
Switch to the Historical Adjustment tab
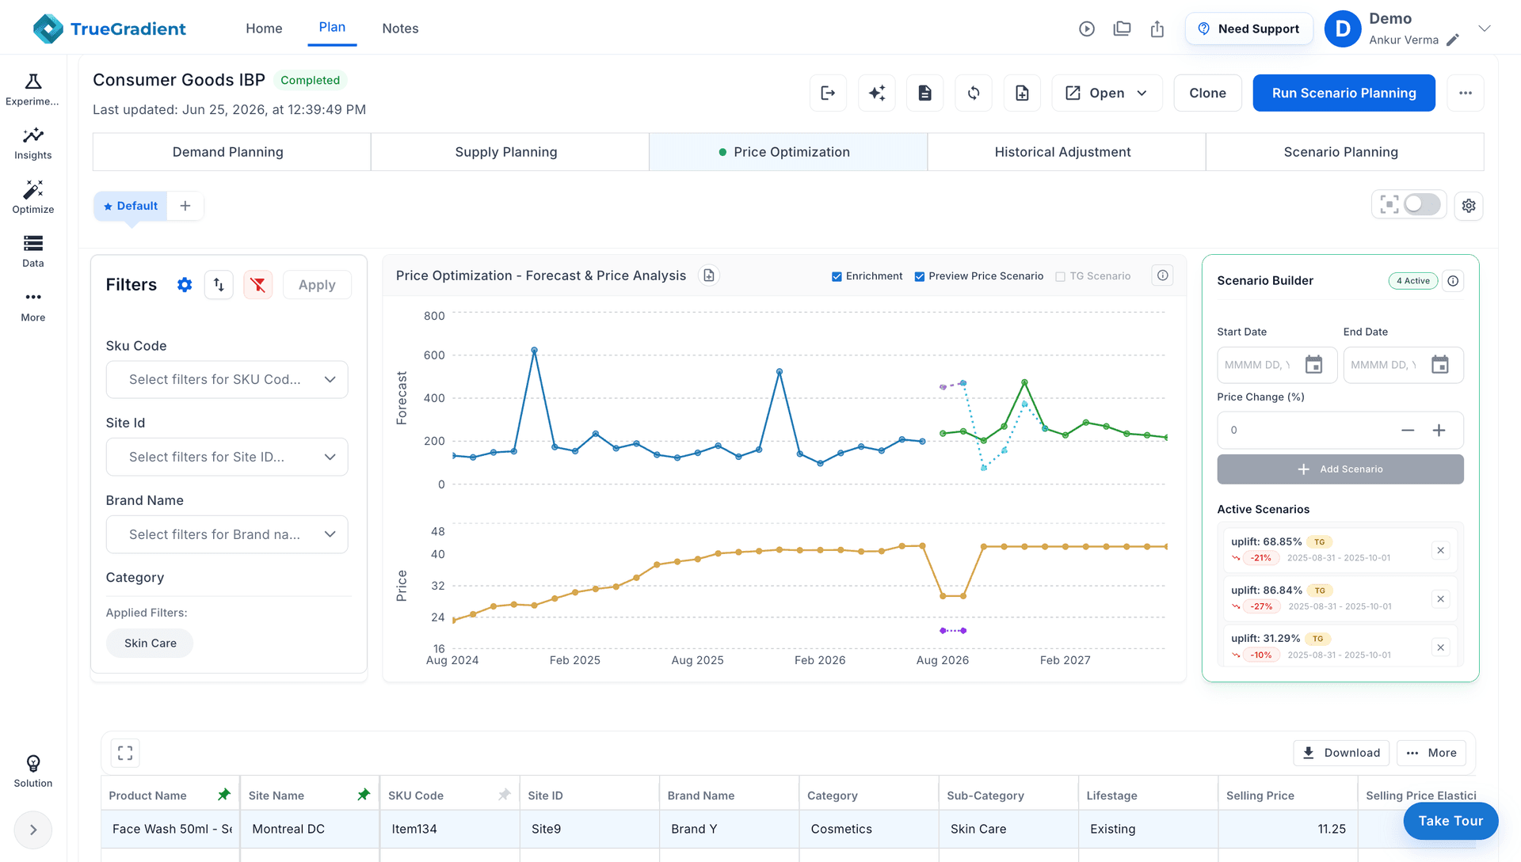(x=1066, y=152)
